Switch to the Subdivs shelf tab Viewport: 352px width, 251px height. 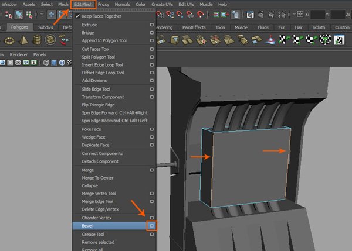46,27
